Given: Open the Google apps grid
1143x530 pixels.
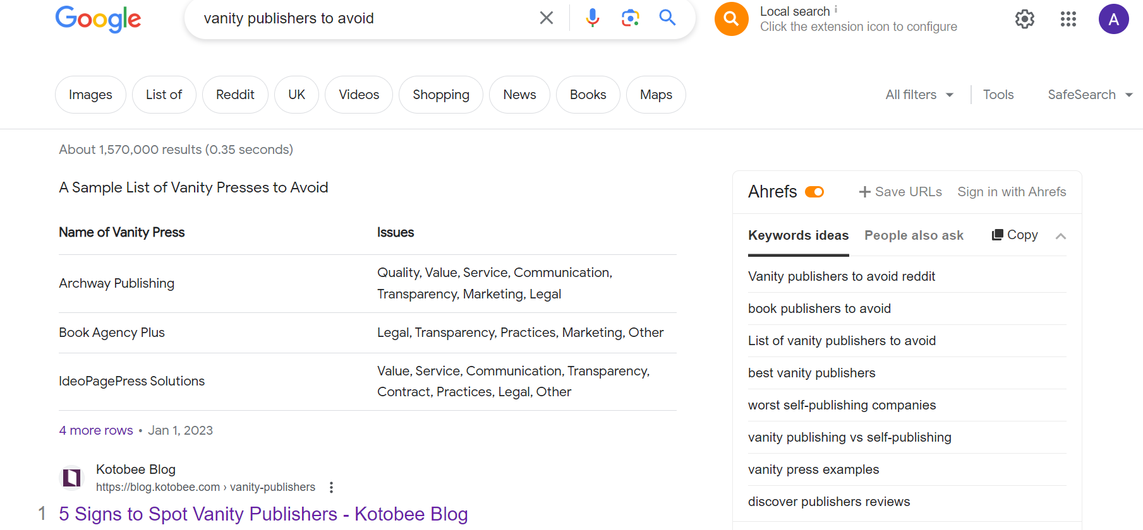Looking at the screenshot, I should (1068, 19).
